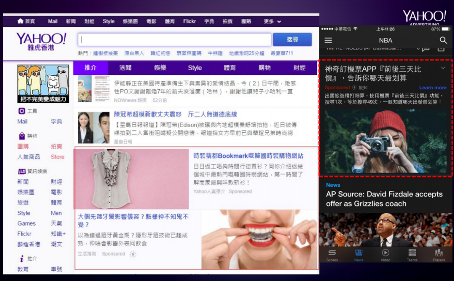Select the Video play icon in bottom bar
The width and height of the screenshot is (454, 281).
point(386,253)
